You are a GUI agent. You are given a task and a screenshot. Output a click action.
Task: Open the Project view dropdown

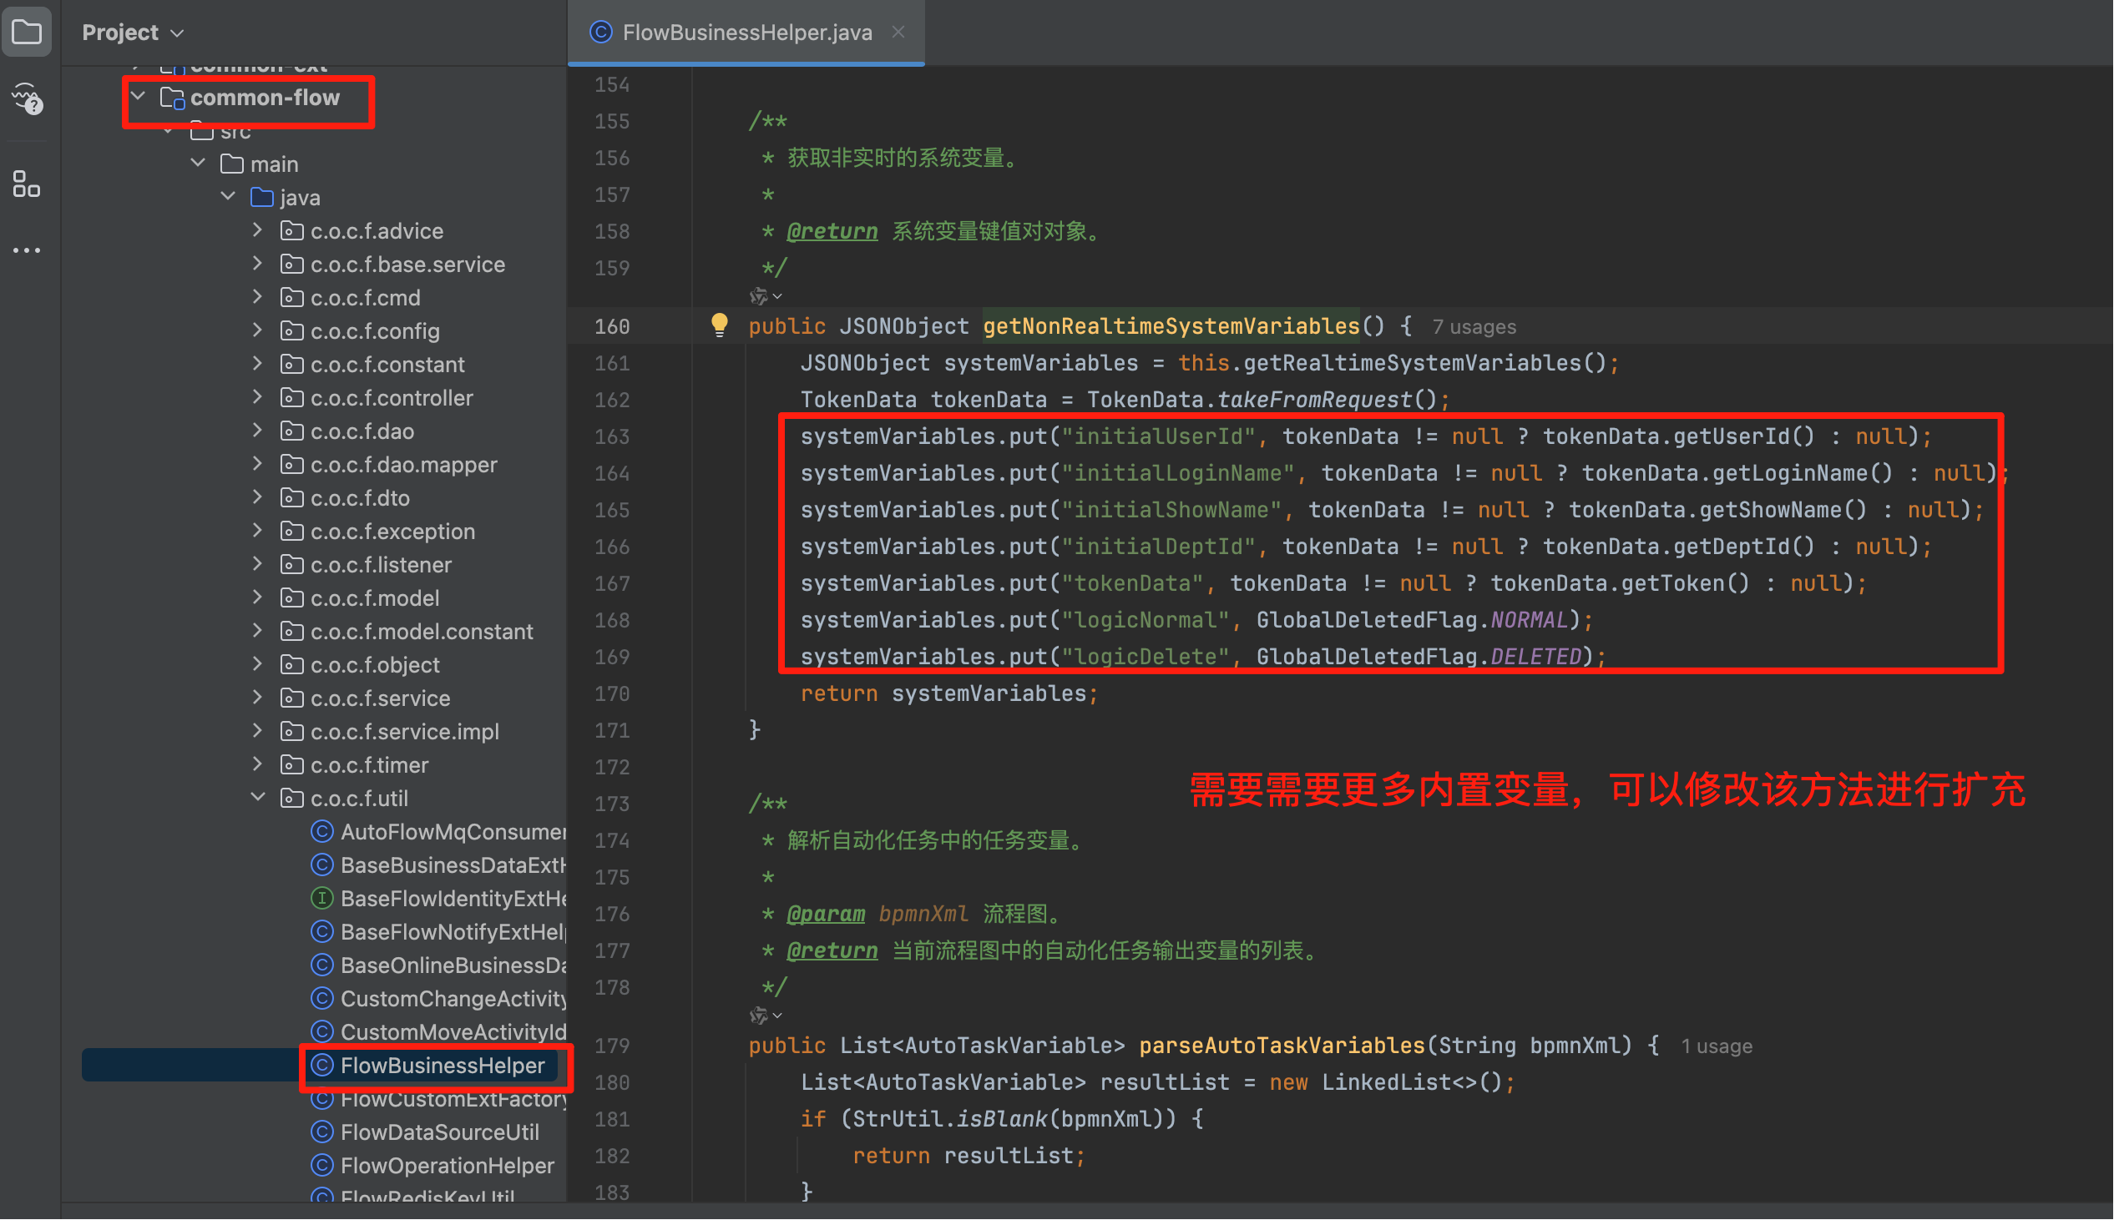point(133,32)
